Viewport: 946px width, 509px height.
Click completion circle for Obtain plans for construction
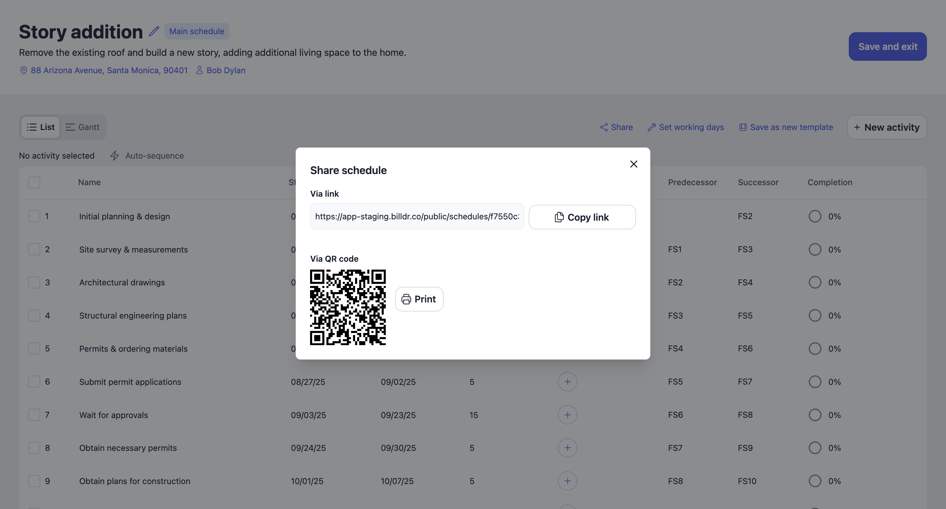(815, 481)
